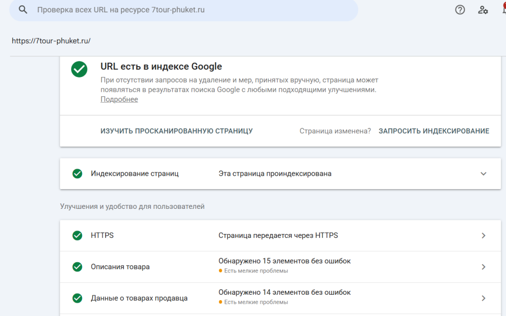Open the HTTPS row chevron
The width and height of the screenshot is (506, 316).
(x=483, y=236)
